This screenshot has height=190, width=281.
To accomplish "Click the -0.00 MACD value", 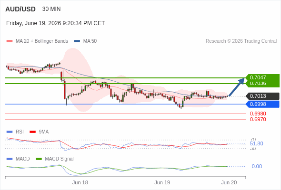I will pos(256,166).
